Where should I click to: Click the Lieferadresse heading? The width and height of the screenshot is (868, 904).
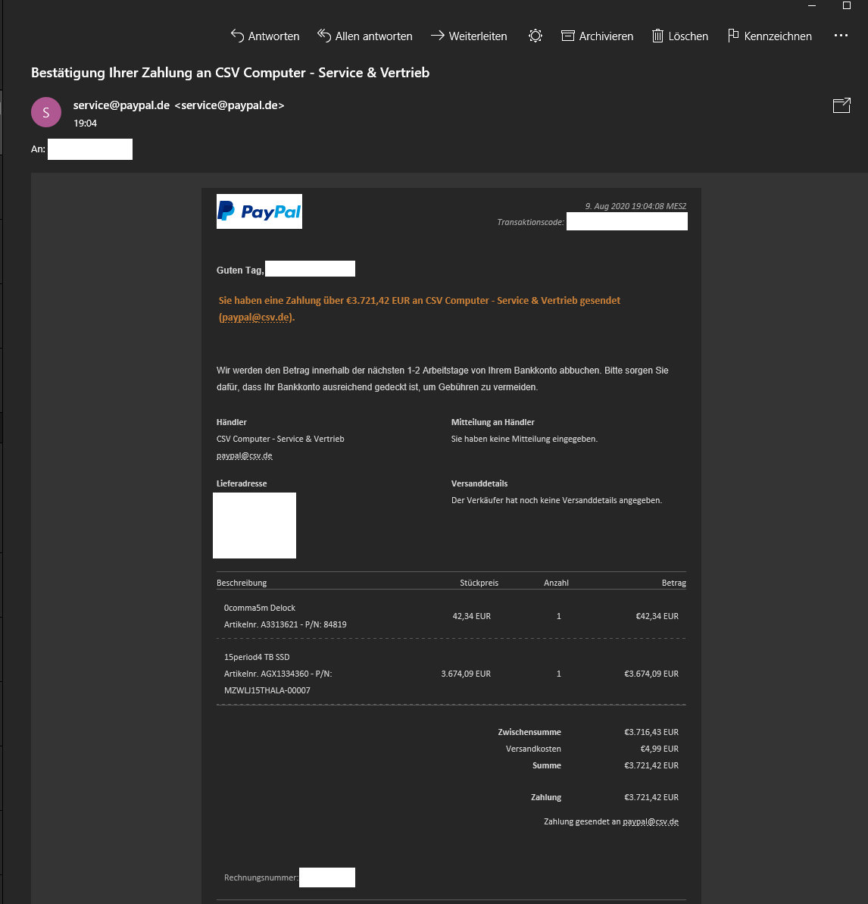[x=242, y=483]
